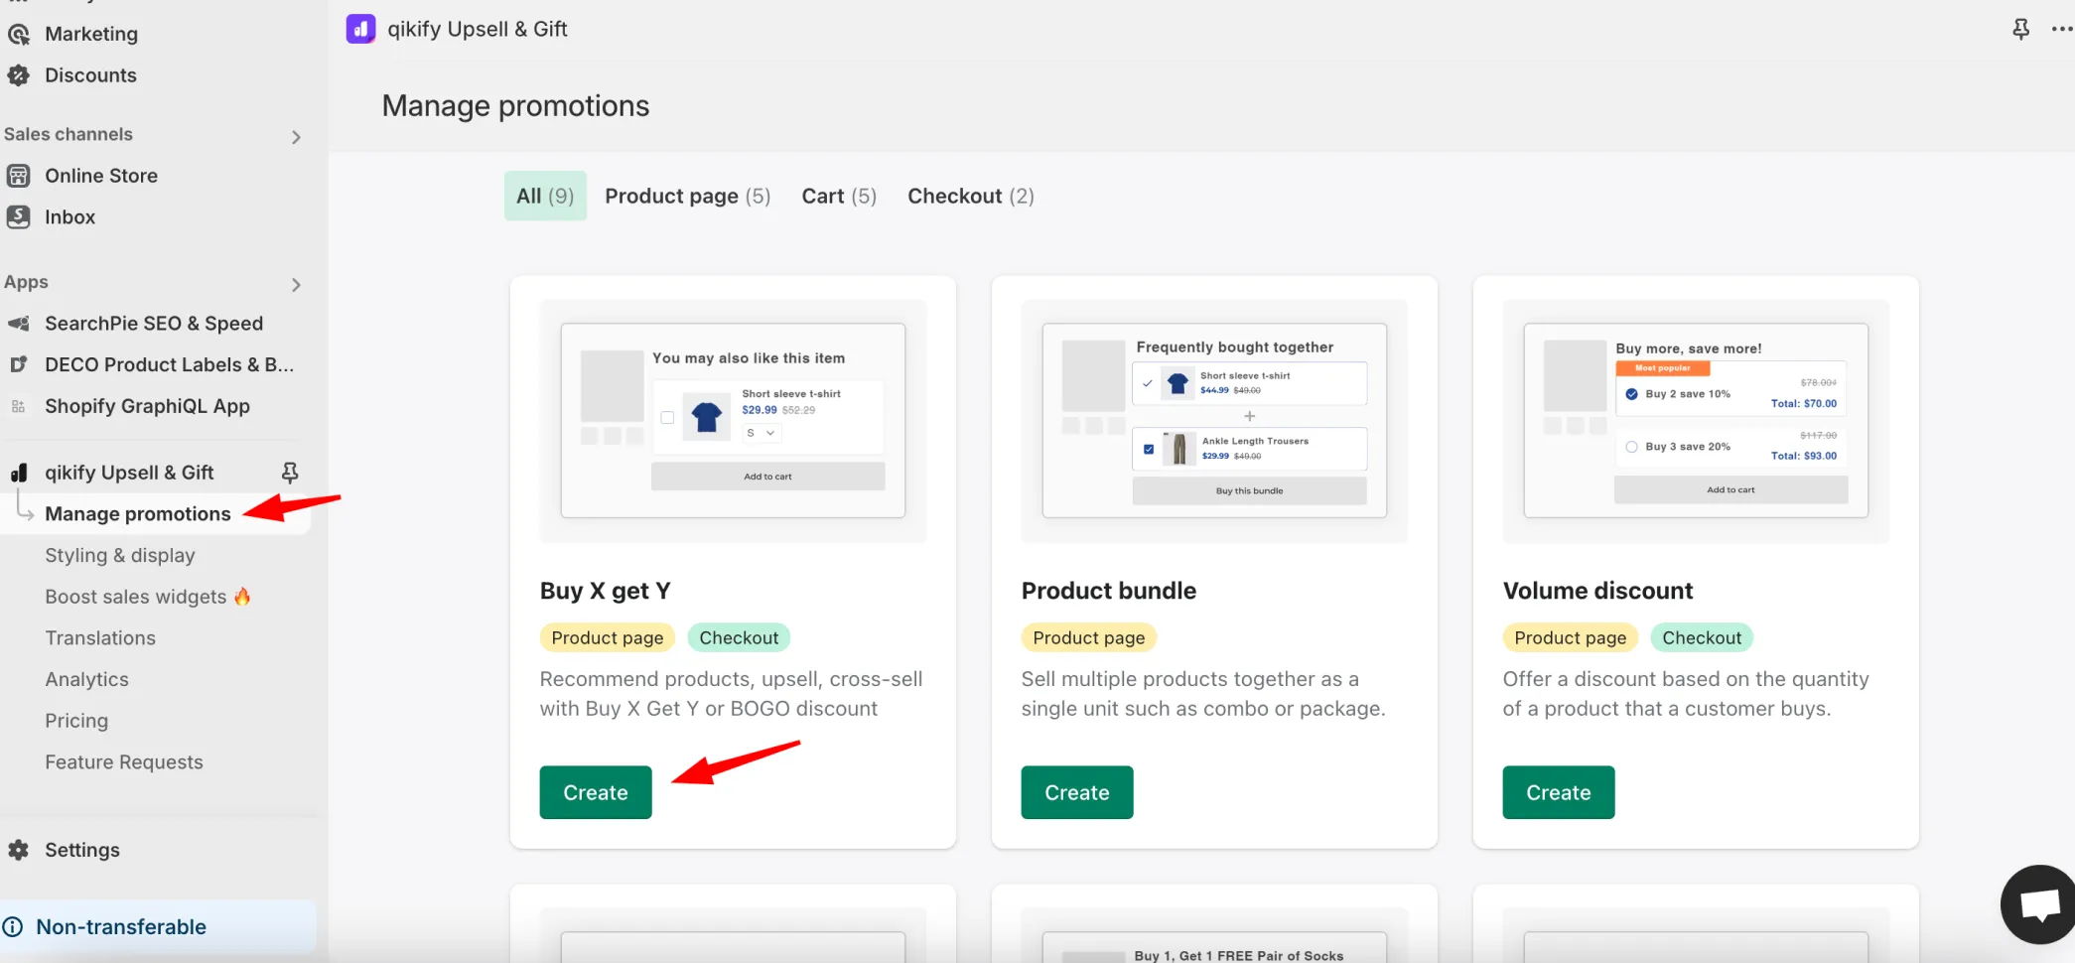Switch to the Product page (5) tab
The height and width of the screenshot is (963, 2075).
[x=688, y=196]
